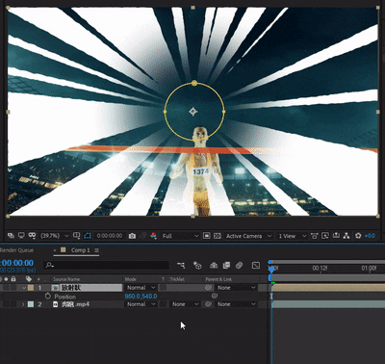Click the timeline layer search field

[106, 265]
